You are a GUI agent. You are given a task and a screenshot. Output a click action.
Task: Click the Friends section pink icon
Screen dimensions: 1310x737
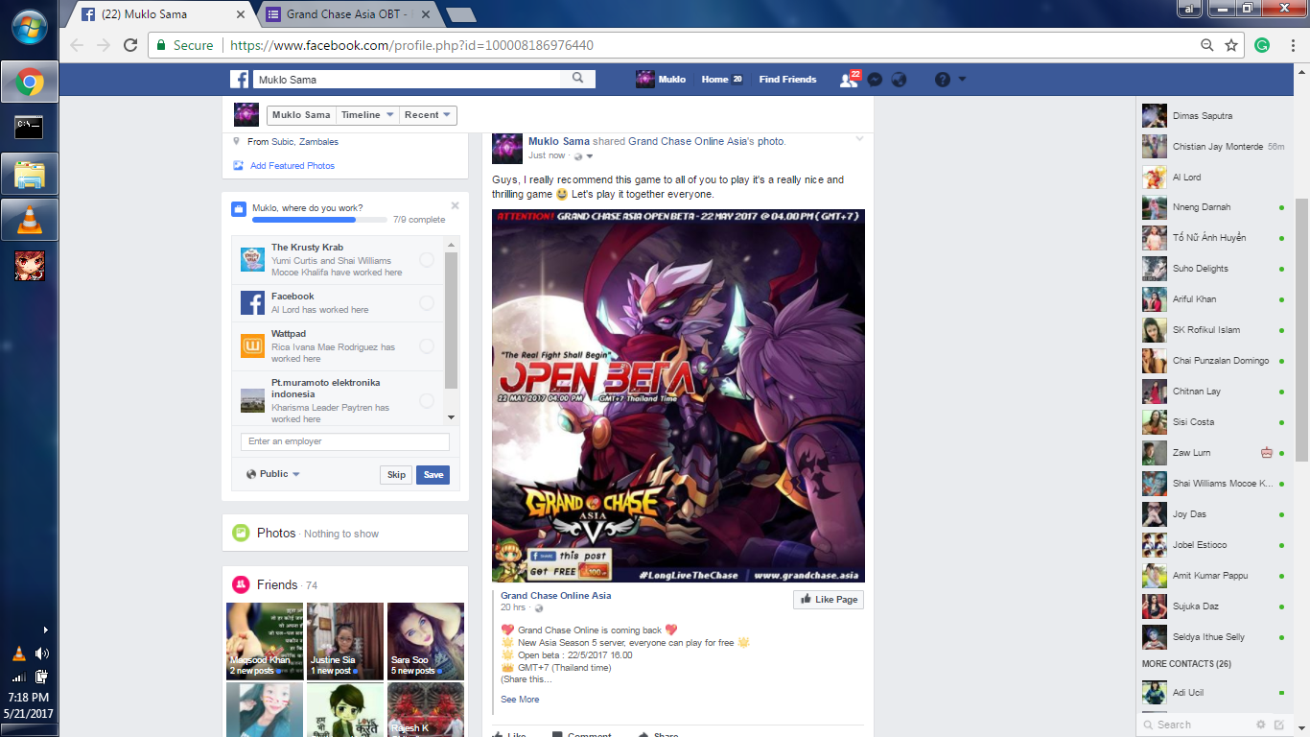[x=241, y=584]
